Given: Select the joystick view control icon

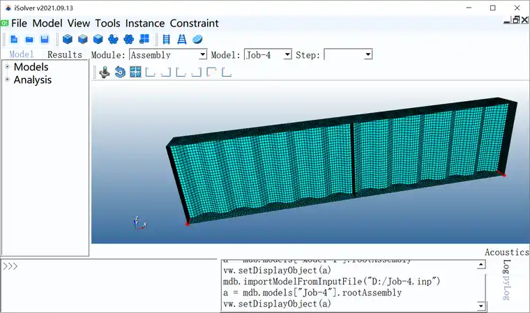Looking at the screenshot, I should click(105, 72).
